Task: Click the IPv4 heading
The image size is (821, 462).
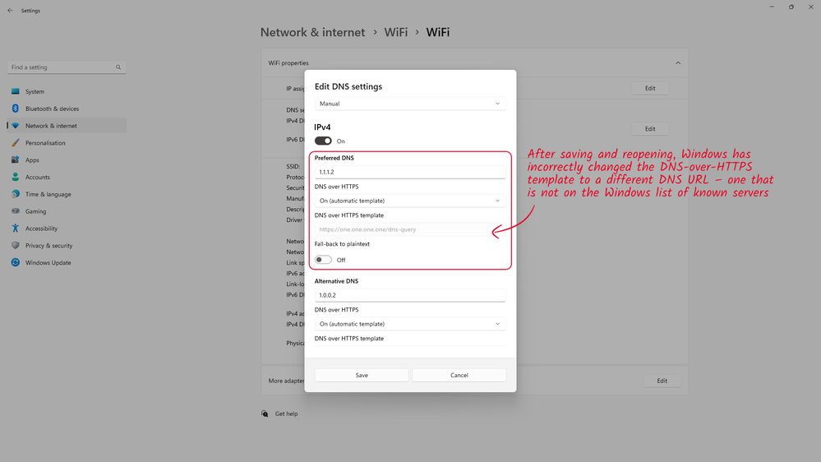Action: (322, 127)
